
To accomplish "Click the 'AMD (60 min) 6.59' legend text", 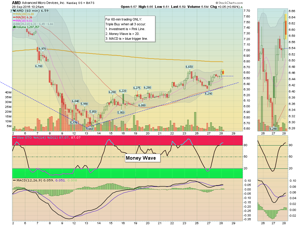I will pos(33,11).
